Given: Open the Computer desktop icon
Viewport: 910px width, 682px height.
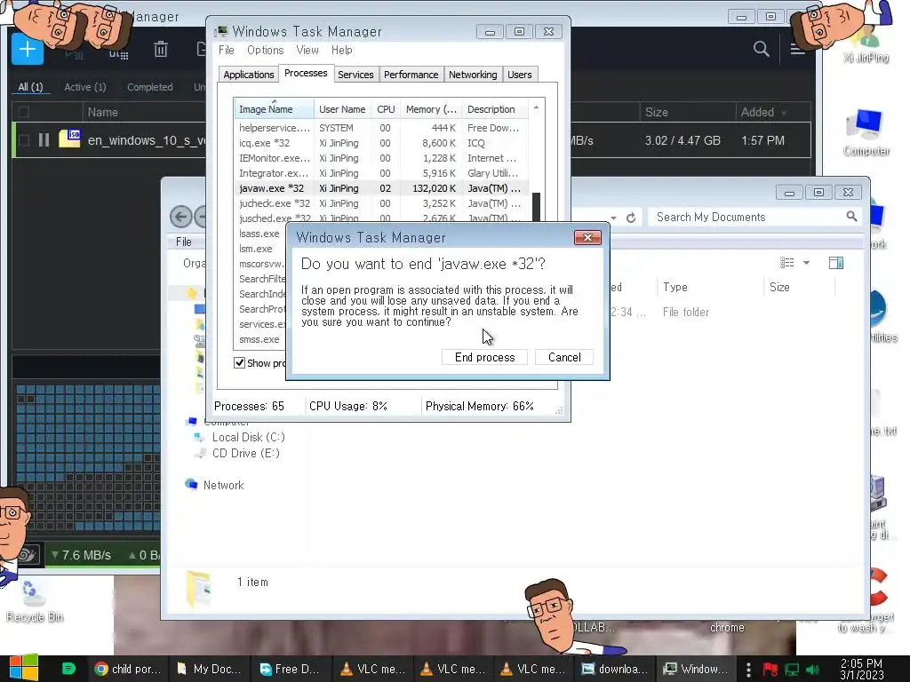Looking at the screenshot, I should point(866,132).
